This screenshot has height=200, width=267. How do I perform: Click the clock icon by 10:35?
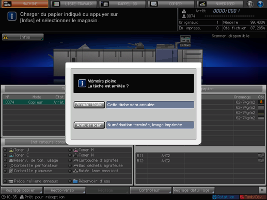3,197
